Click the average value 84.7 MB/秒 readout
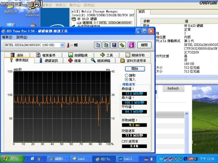Viewport: 218px width, 163px height. click(x=134, y=112)
